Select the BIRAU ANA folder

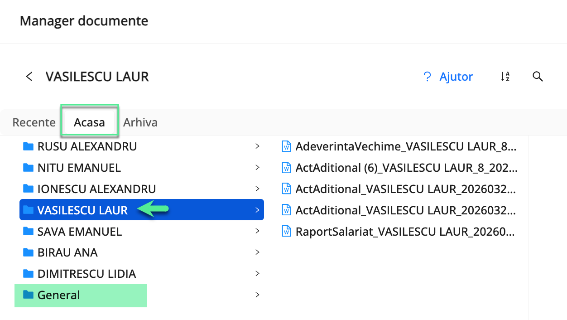[142, 252]
